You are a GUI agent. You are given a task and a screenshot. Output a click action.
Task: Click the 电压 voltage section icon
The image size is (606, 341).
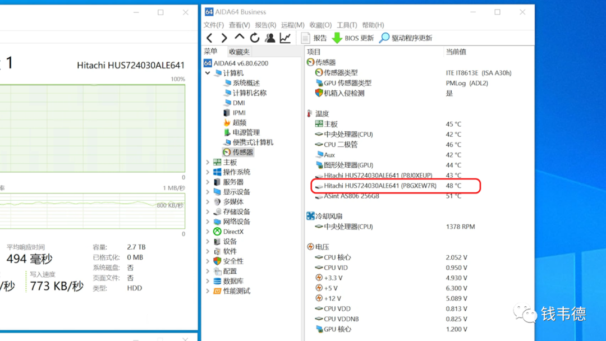pos(310,247)
